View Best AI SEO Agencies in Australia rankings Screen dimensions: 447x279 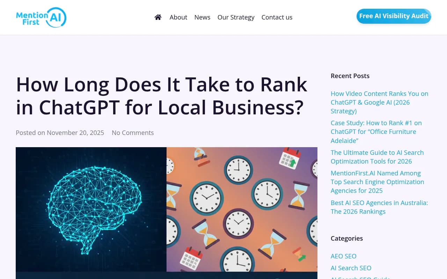379,207
